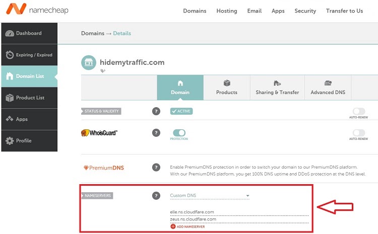
Task: Open Product List in the sidebar
Action: [29, 98]
